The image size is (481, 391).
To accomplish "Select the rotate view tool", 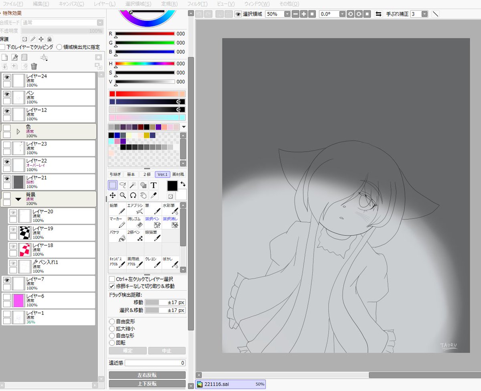I will (133, 195).
